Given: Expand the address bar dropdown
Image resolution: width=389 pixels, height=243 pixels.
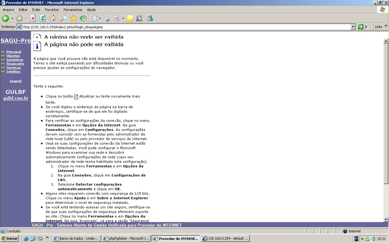Looking at the screenshot, I should [x=353, y=27].
